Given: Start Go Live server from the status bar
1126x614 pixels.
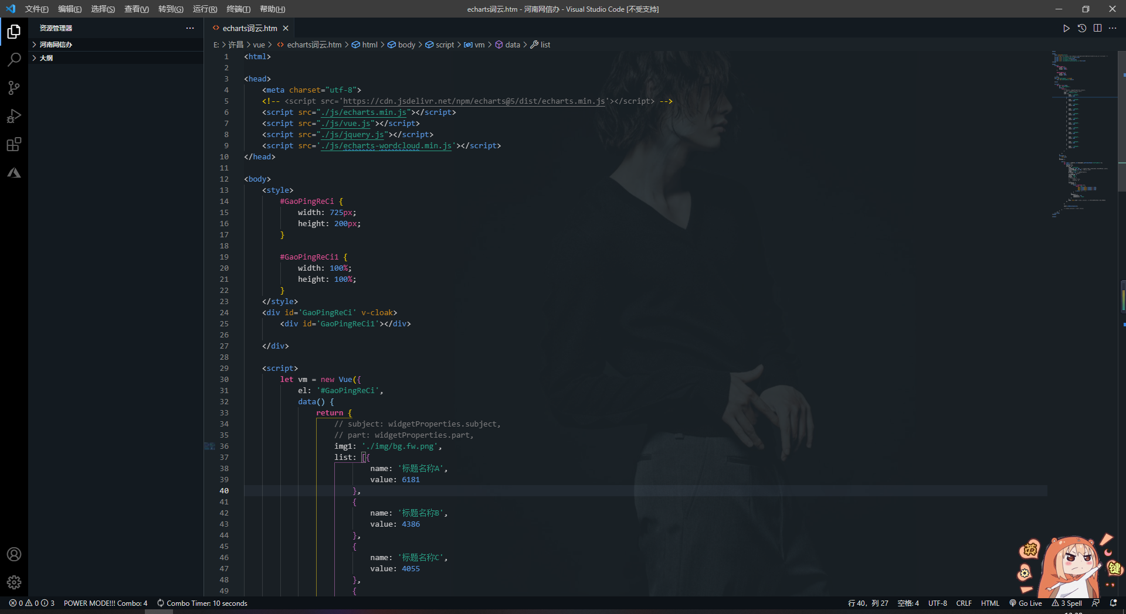Looking at the screenshot, I should [x=1025, y=603].
